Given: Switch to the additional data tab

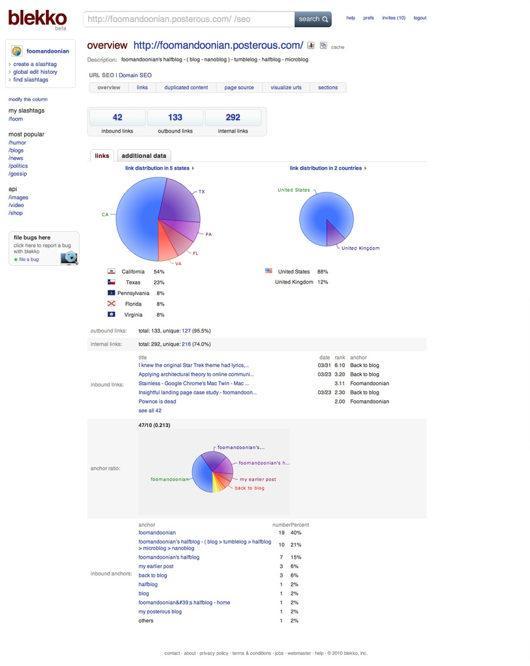Looking at the screenshot, I should click(x=143, y=156).
